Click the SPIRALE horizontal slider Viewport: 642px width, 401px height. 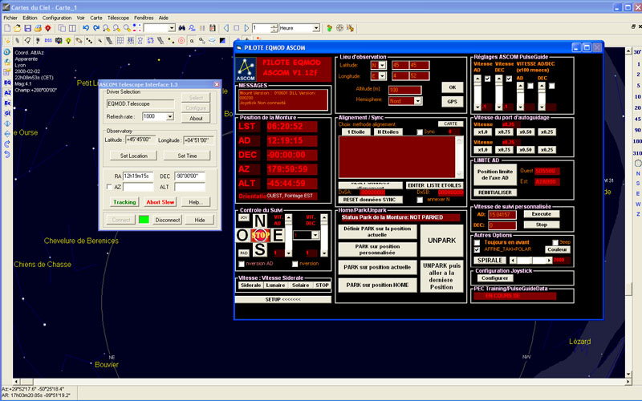(530, 260)
